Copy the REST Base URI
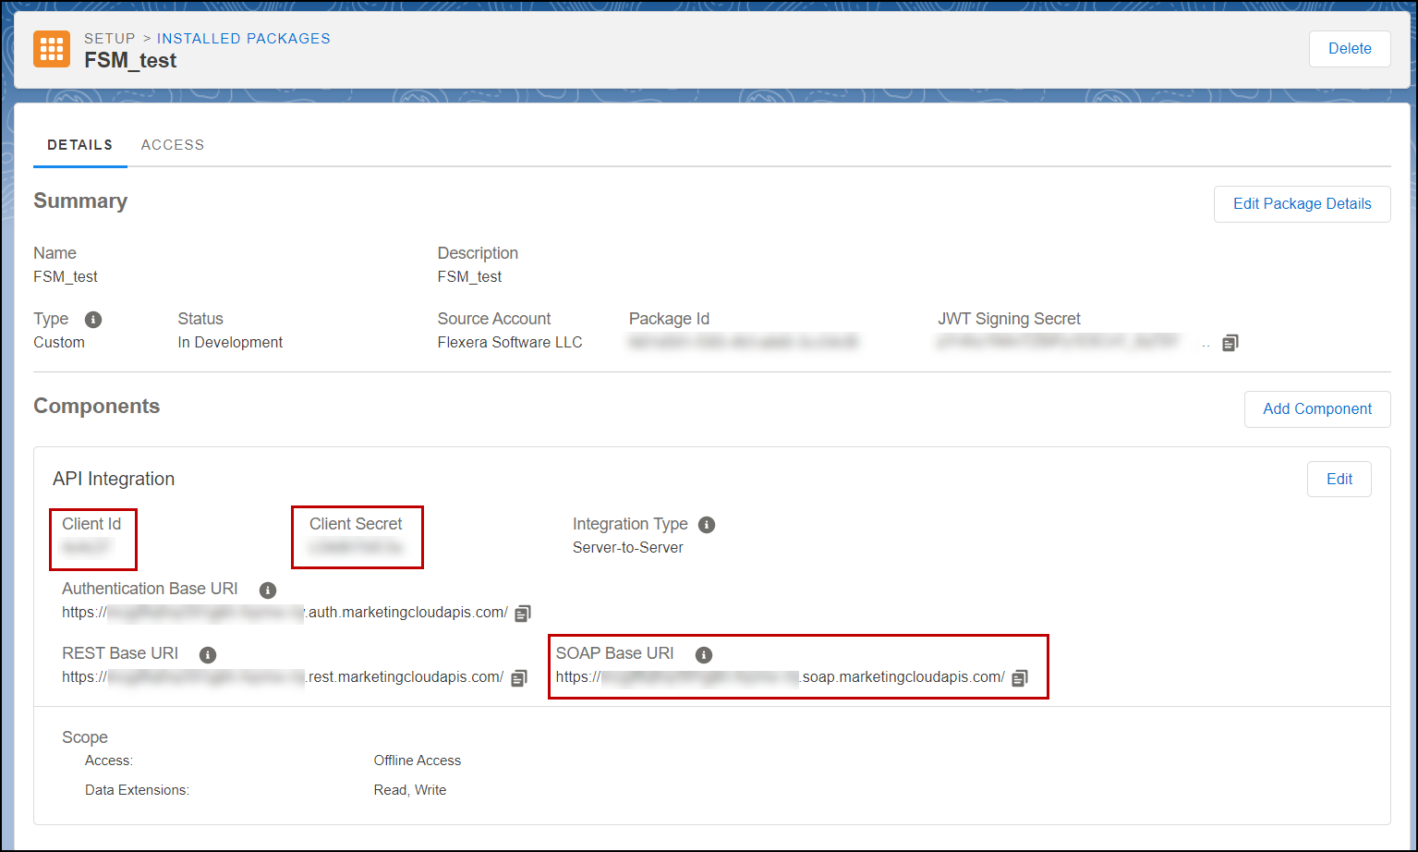1418x852 pixels. 519,678
